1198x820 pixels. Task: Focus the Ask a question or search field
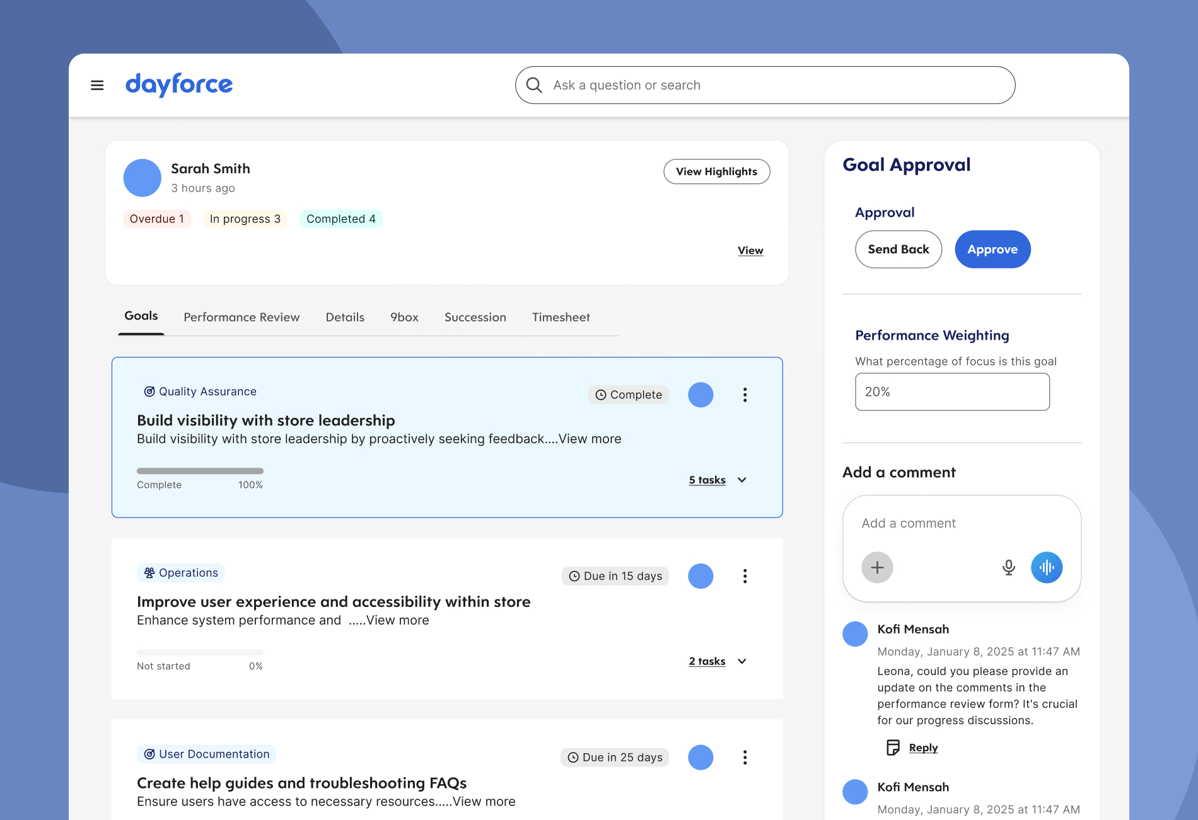[x=765, y=85]
